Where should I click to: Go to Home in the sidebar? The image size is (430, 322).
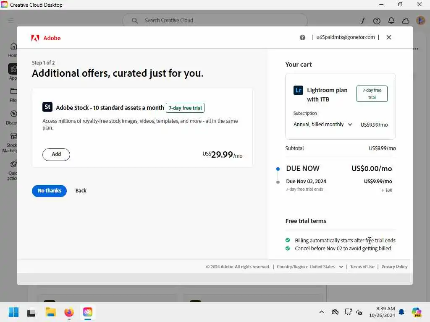[x=13, y=50]
